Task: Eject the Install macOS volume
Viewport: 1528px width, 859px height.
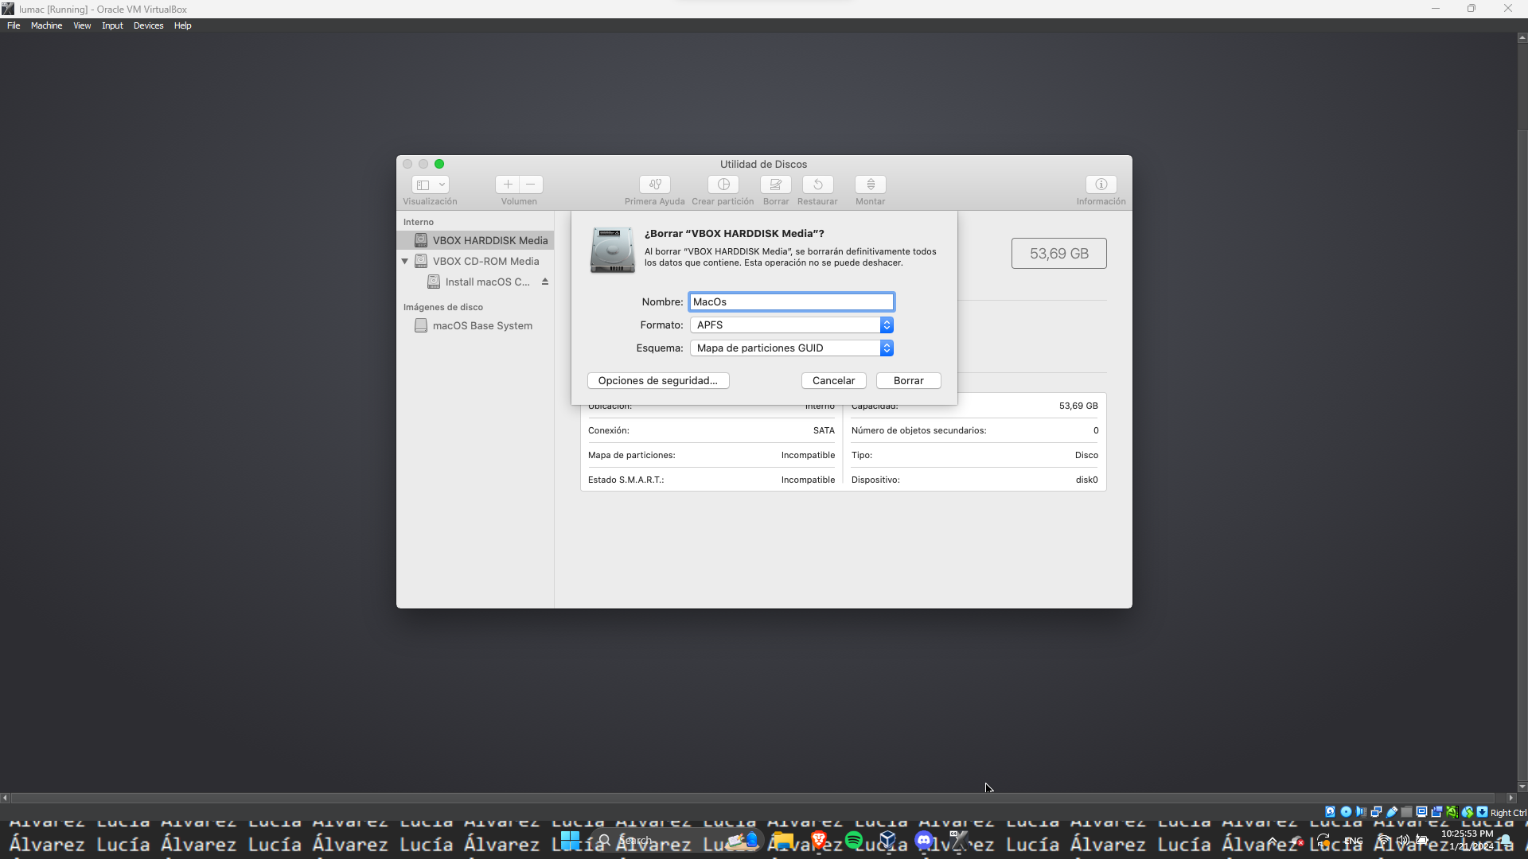Action: coord(545,282)
